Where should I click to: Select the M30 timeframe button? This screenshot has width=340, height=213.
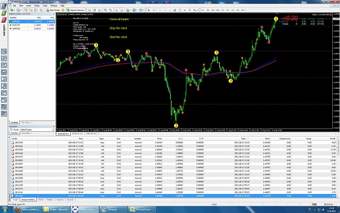218,10
